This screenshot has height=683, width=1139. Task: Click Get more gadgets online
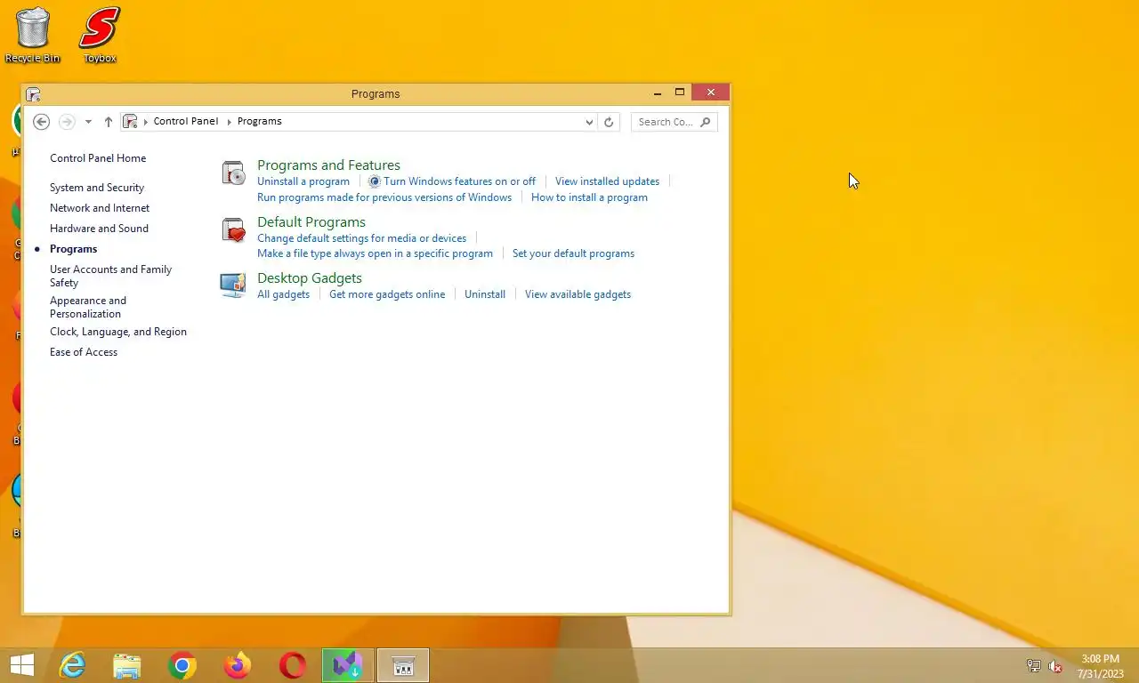tap(387, 294)
